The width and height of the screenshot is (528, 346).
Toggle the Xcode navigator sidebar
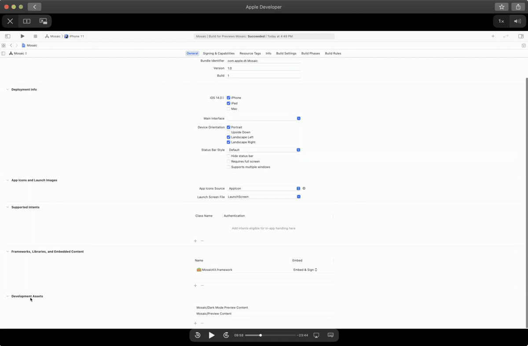(x=7, y=36)
